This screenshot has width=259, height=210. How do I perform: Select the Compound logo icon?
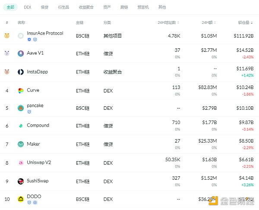click(x=20, y=126)
